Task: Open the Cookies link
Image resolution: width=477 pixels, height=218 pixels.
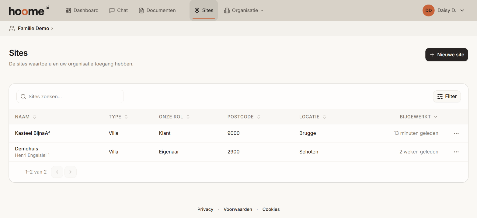Action: pos(271,209)
